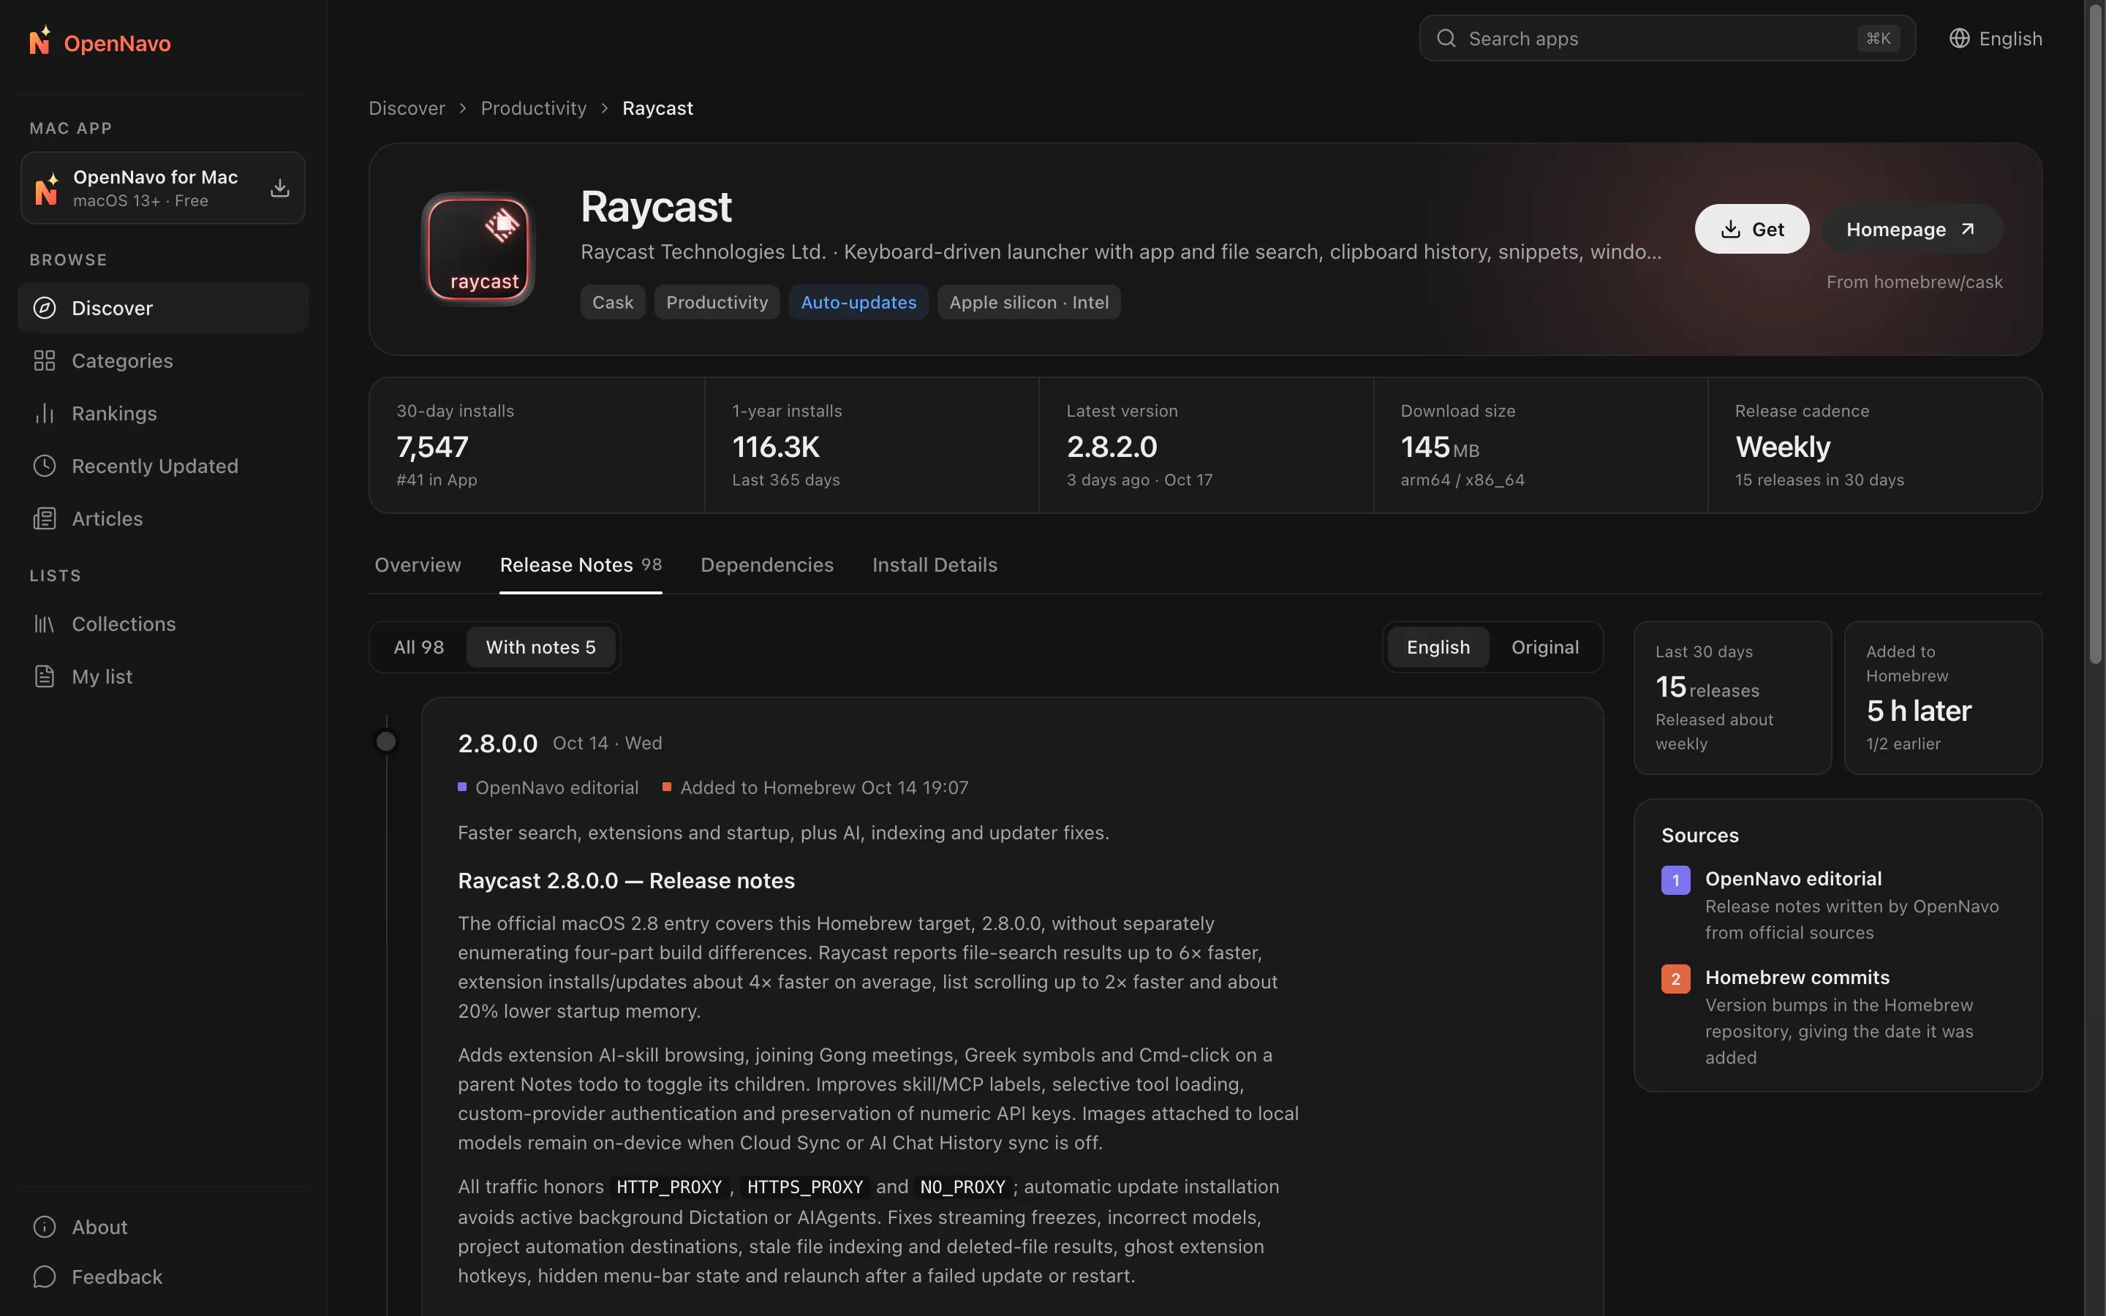Click the purple OpenNavo editorial source marker

[462, 787]
